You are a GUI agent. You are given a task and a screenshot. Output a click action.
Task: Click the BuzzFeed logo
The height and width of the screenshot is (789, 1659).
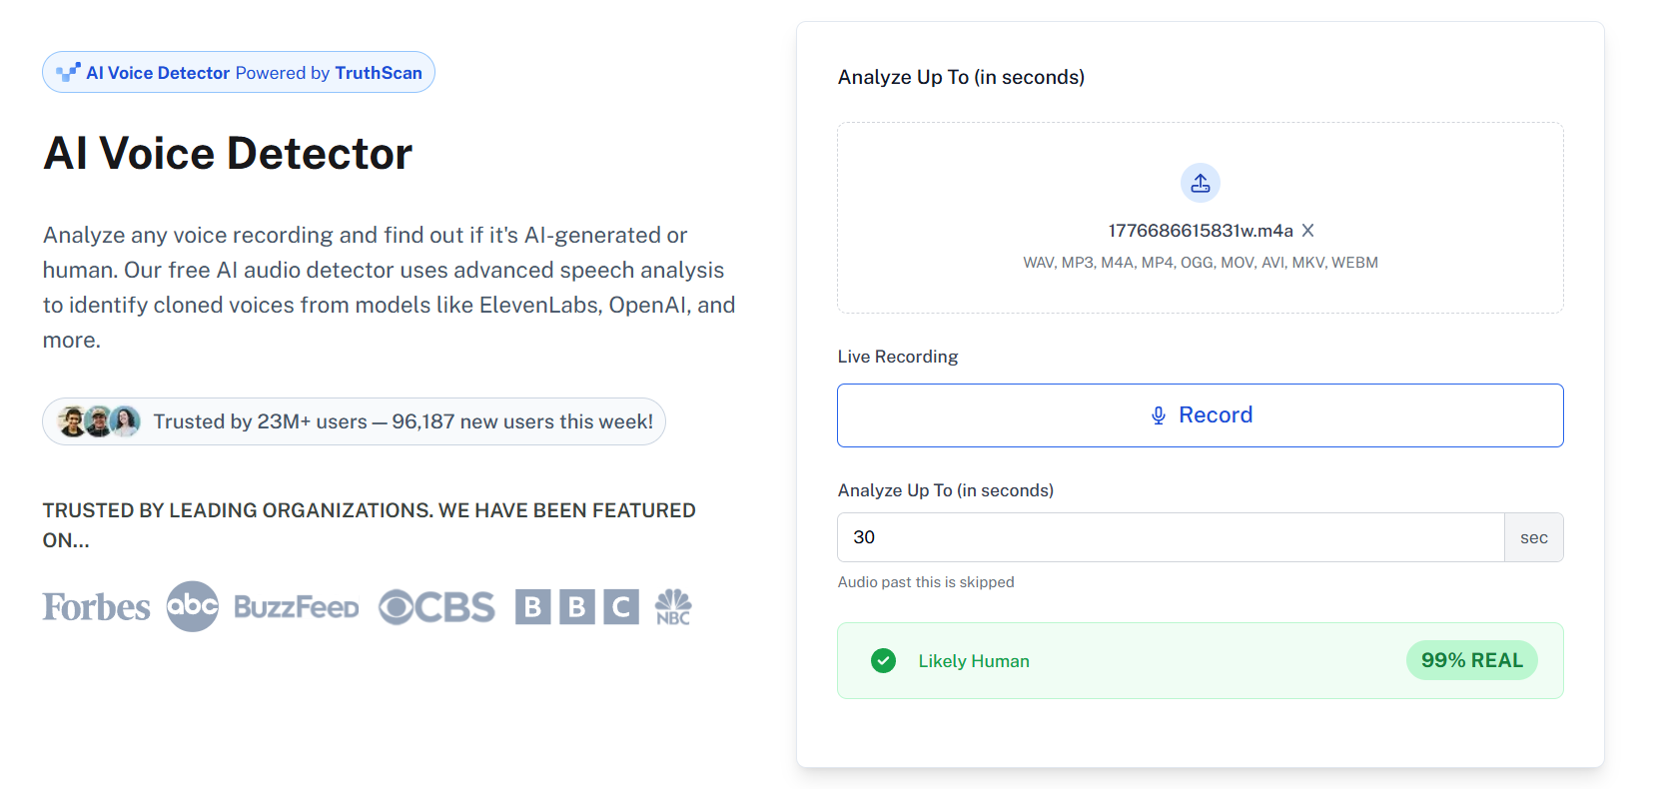click(x=296, y=607)
